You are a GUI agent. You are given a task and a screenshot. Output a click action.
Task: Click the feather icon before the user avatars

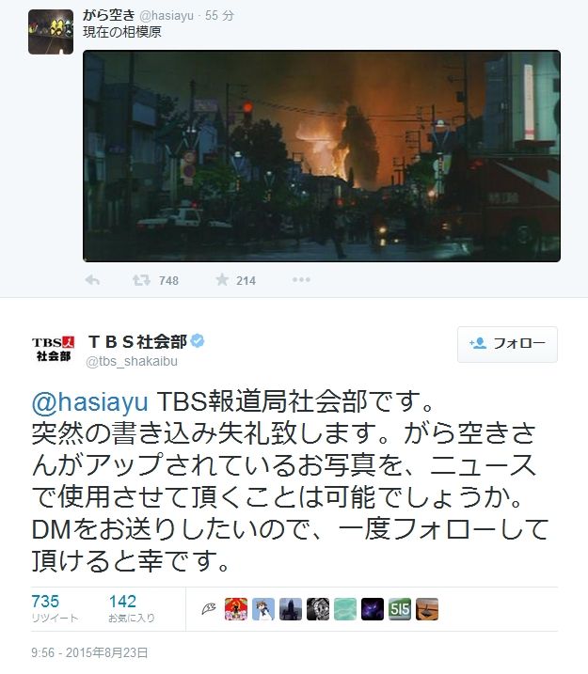209,608
